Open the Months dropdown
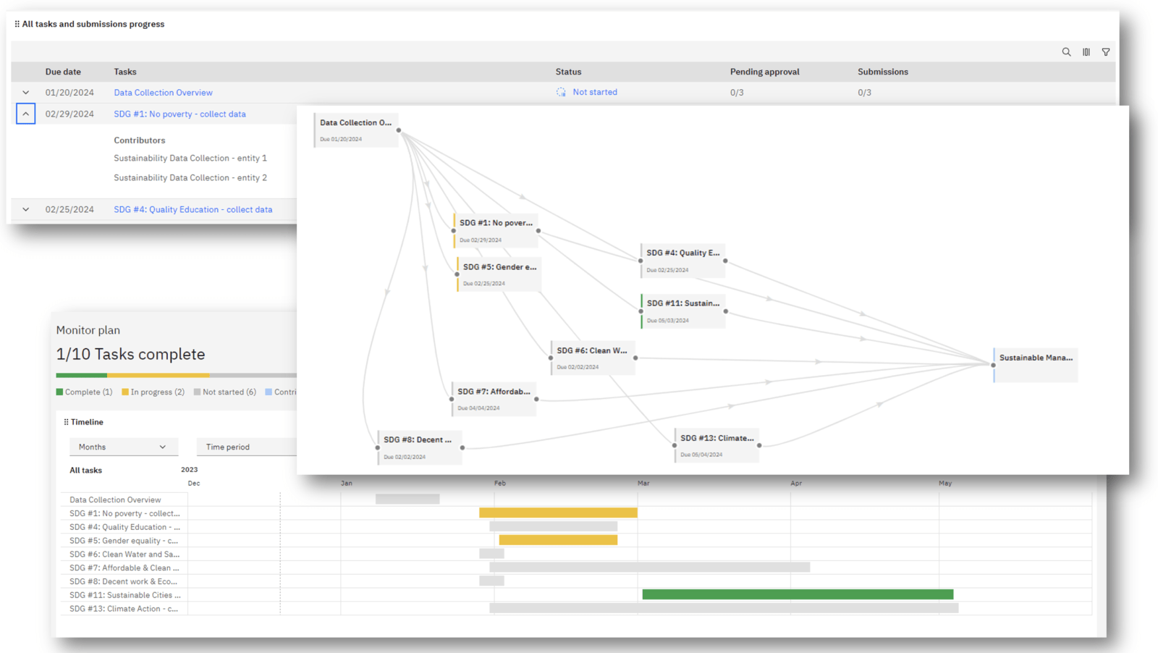 [x=123, y=447]
